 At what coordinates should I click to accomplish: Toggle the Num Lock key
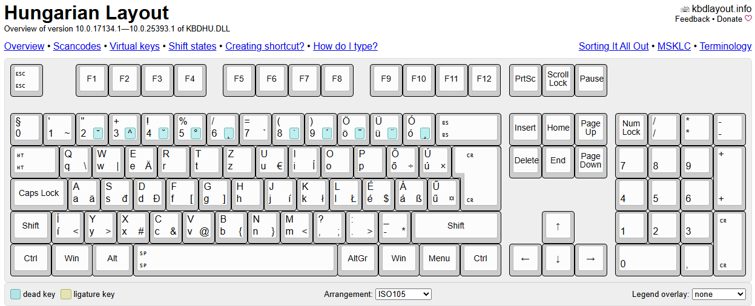631,128
